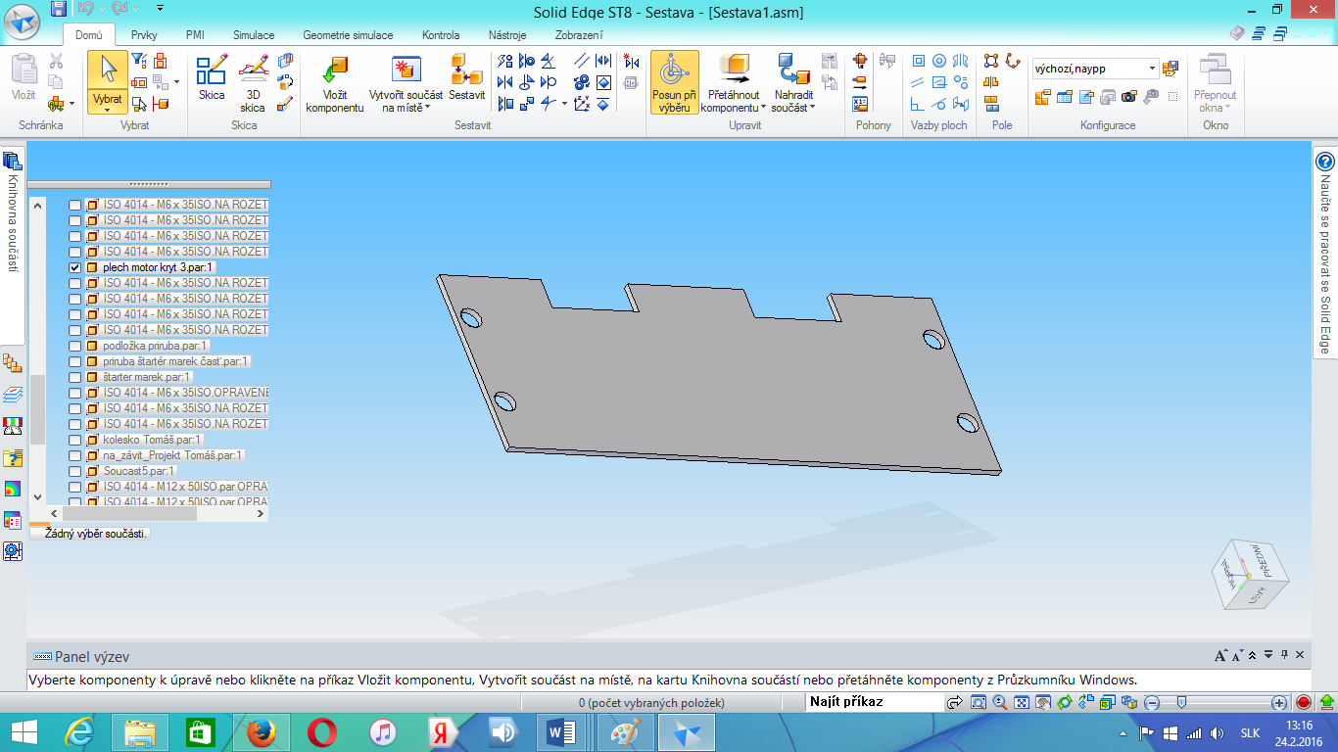Open the paste special dropdown in Schránka
This screenshot has height=752, width=1338.
point(71,104)
